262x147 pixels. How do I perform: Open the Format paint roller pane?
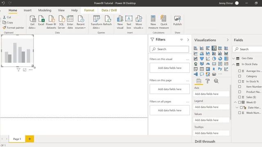(x=208, y=81)
